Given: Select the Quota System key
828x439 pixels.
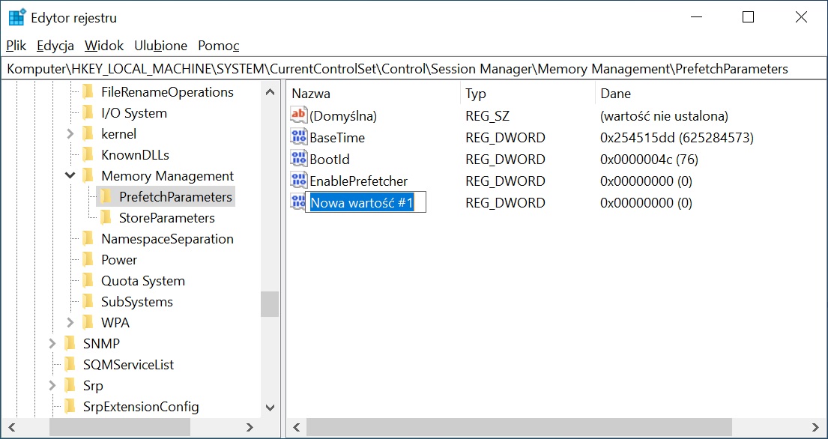Looking at the screenshot, I should (142, 281).
